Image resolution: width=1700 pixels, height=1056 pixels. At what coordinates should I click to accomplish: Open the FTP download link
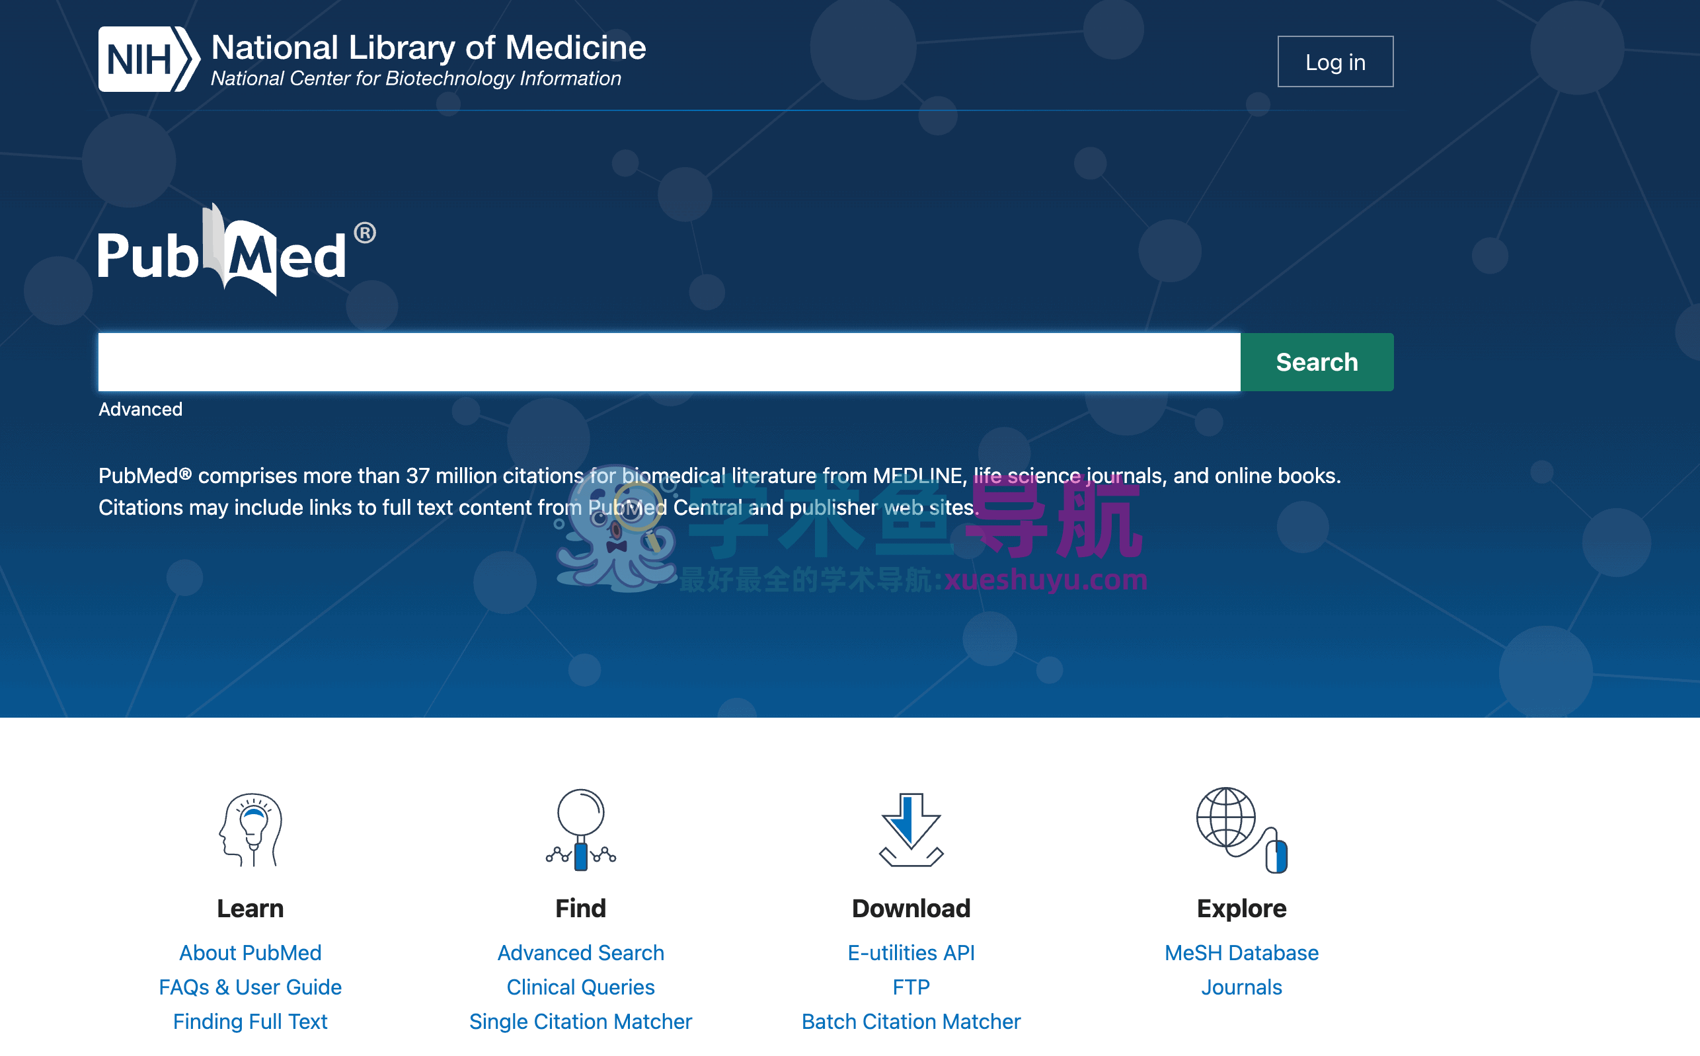pos(911,987)
